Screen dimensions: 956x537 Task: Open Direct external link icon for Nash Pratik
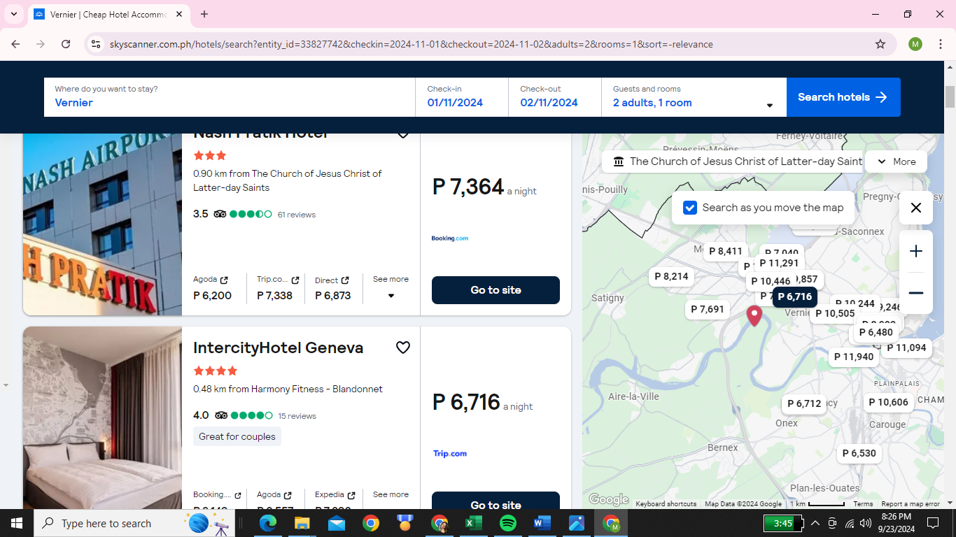point(345,280)
